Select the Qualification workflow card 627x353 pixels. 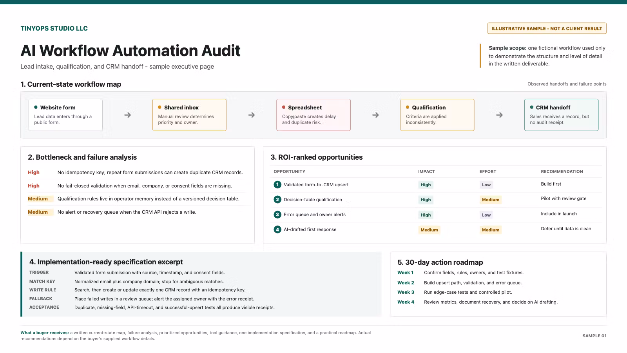(437, 115)
